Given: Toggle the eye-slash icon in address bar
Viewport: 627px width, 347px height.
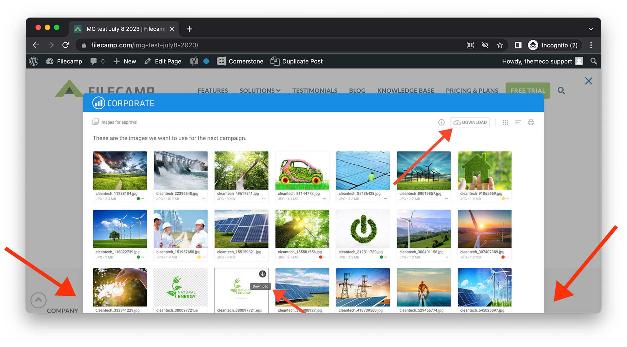Looking at the screenshot, I should point(485,45).
